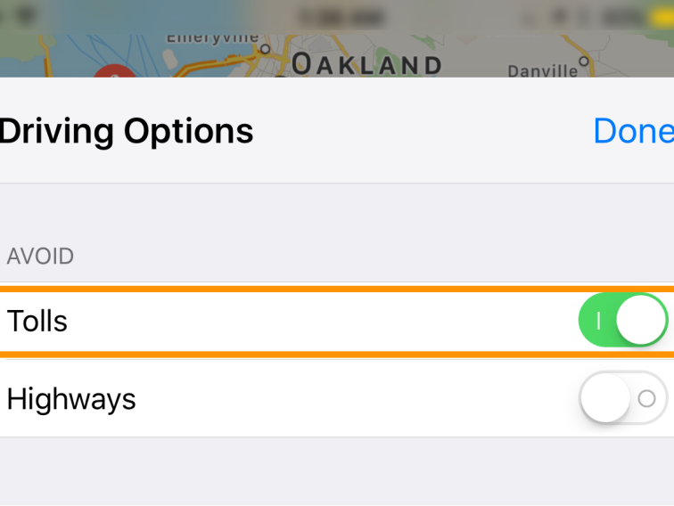Click the Oakland city label on map
Screen dimensions: 674x506
pos(366,64)
